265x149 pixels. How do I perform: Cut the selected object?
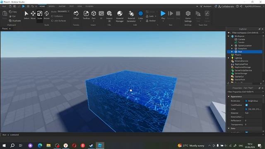(12, 16)
